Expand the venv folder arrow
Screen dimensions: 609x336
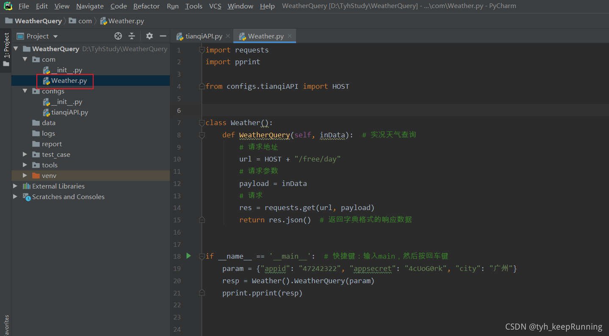[25, 175]
